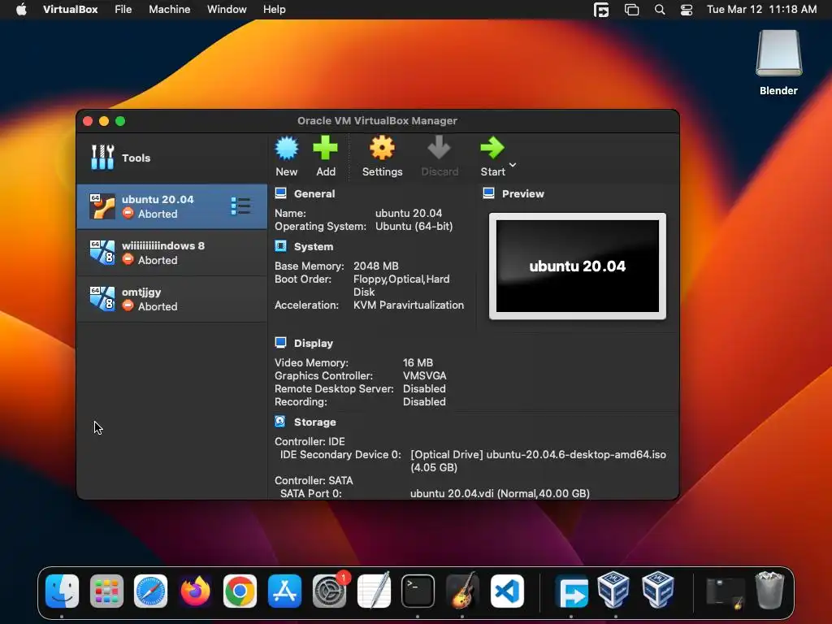Screen dimensions: 832x624
Task: Click the omtjjgy OS icon
Action: 102,299
